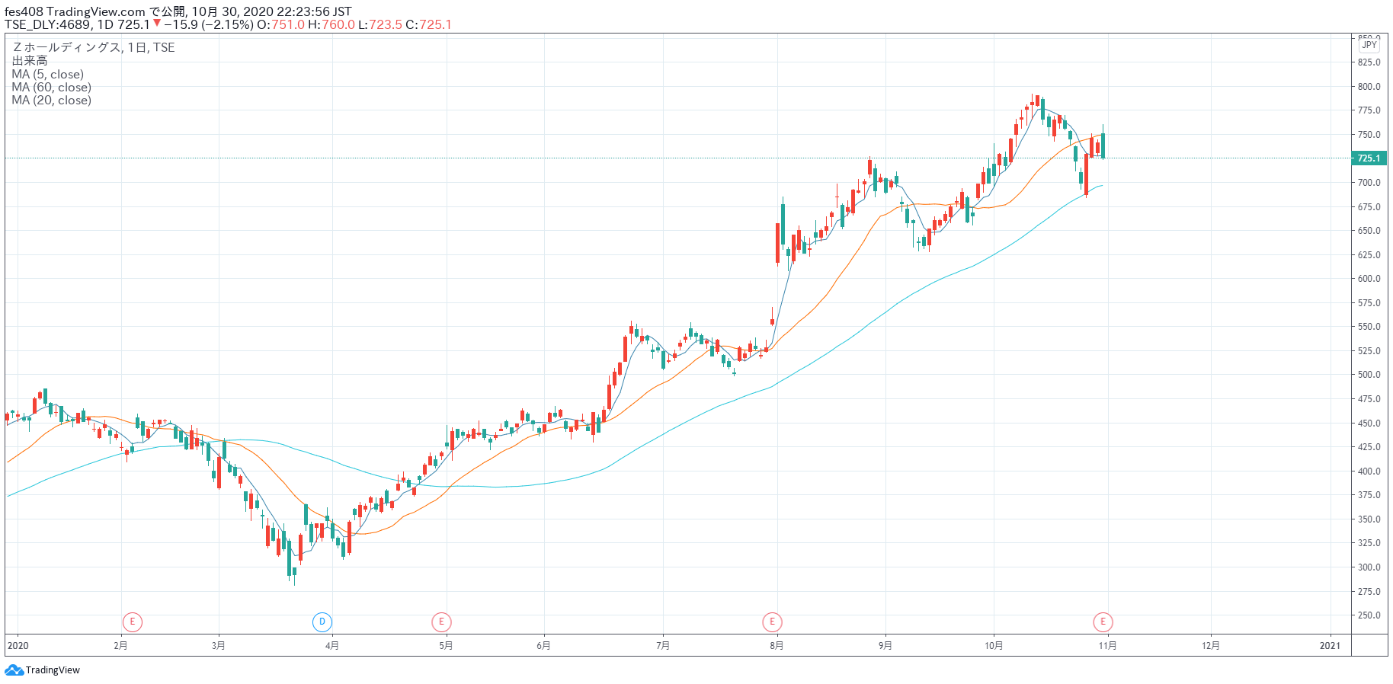This screenshot has width=1393, height=684.
Task: Click the TradingView cloud logo
Action: [x=14, y=670]
